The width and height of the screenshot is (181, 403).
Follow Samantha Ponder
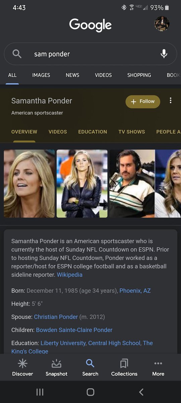(143, 101)
